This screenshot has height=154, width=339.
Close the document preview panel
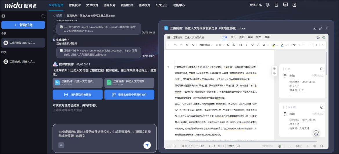pyautogui.click(x=327, y=28)
